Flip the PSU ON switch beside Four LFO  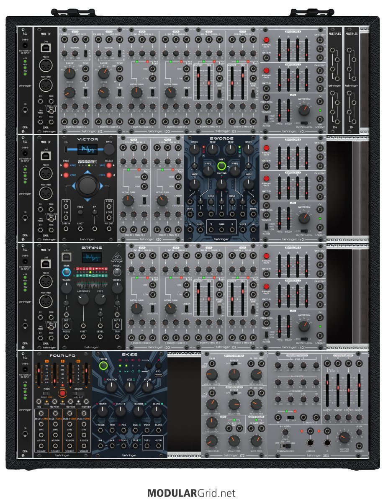pos(25,435)
